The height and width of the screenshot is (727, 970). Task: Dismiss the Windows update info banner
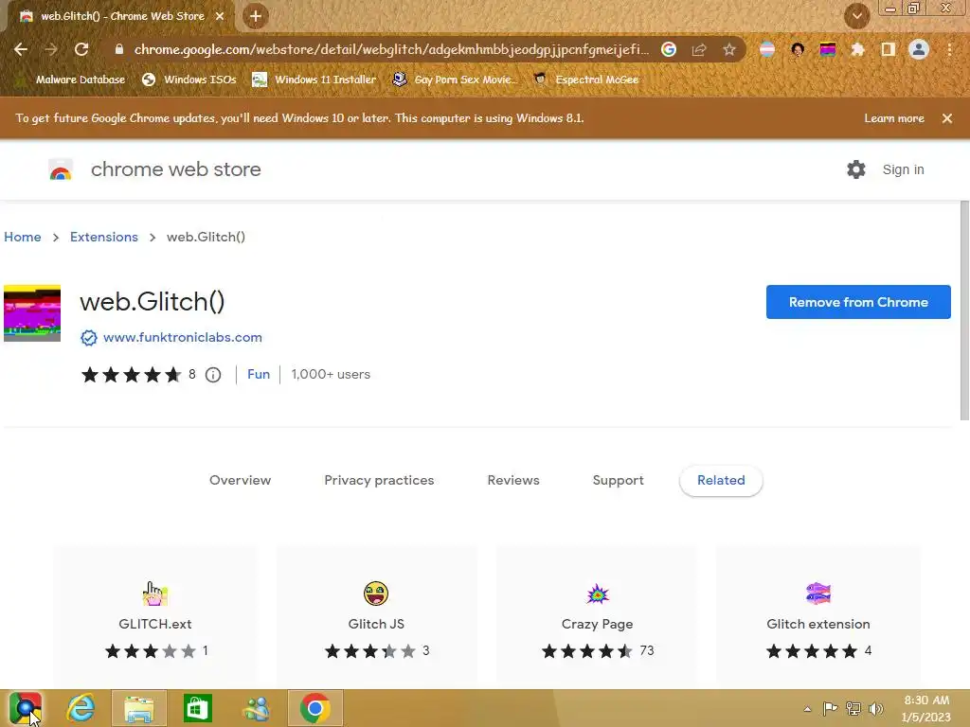coord(947,118)
